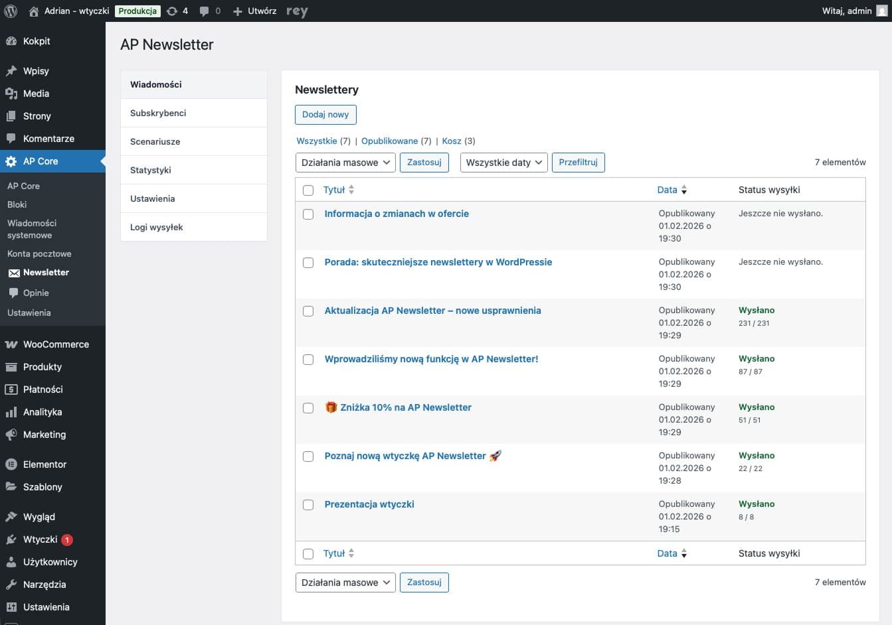This screenshot has height=625, width=892.
Task: Expand the Wszystkie daty filter dropdown
Action: 503,162
